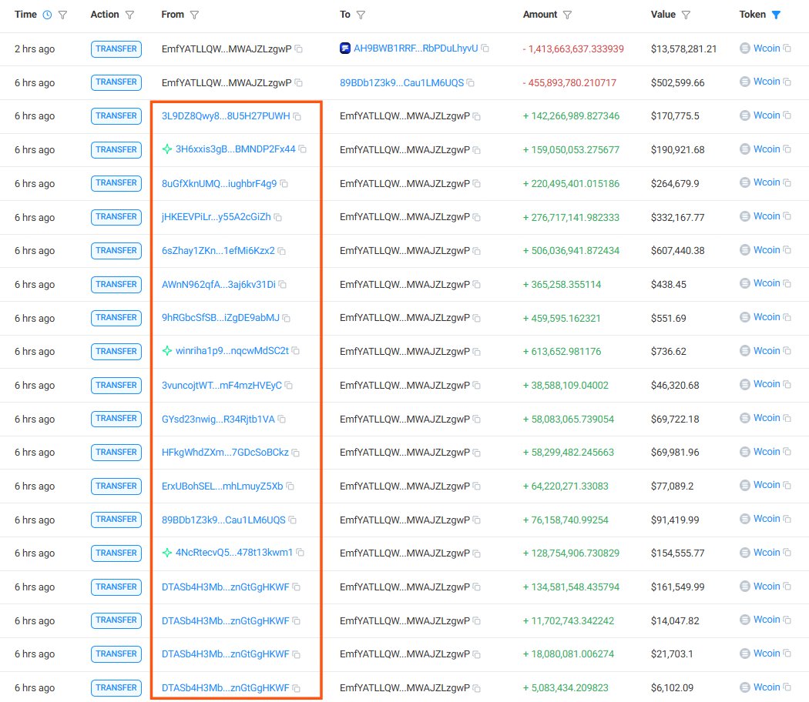Open sender address AWnN962qfA...3aj6kv31Di
The image size is (809, 702).
click(x=219, y=285)
